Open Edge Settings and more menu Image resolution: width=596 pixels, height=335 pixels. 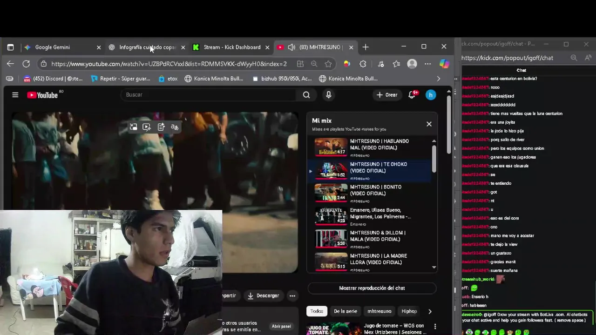tap(428, 64)
